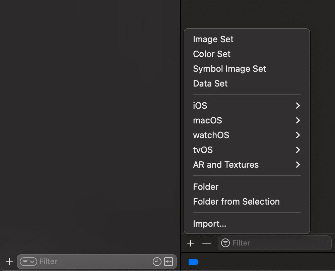Pick Data Set in the menu
This screenshot has width=335, height=271.
(247, 84)
